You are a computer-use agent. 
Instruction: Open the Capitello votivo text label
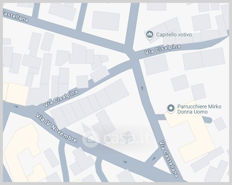coord(174,35)
